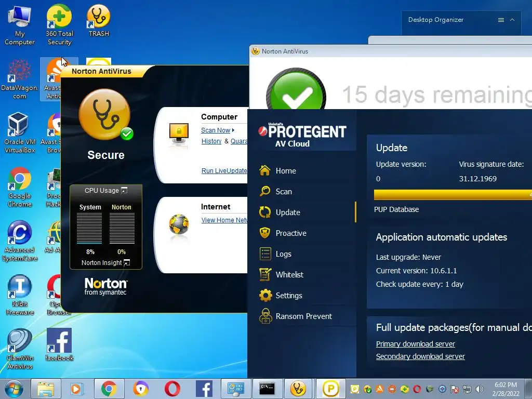The height and width of the screenshot is (399, 532).
Task: Open the facebook desktop shortcut
Action: [x=59, y=344]
